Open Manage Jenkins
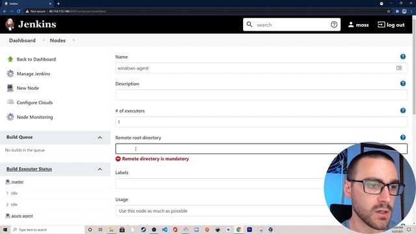416x234 pixels. (x=33, y=73)
